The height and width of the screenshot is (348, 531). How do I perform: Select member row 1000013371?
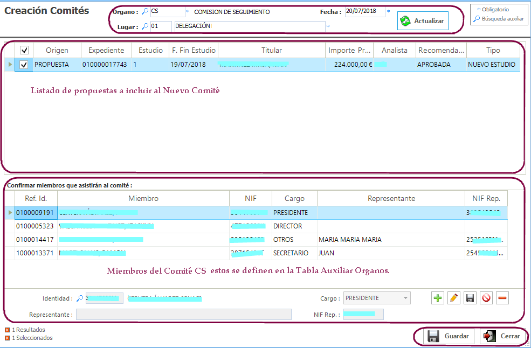tap(256, 253)
